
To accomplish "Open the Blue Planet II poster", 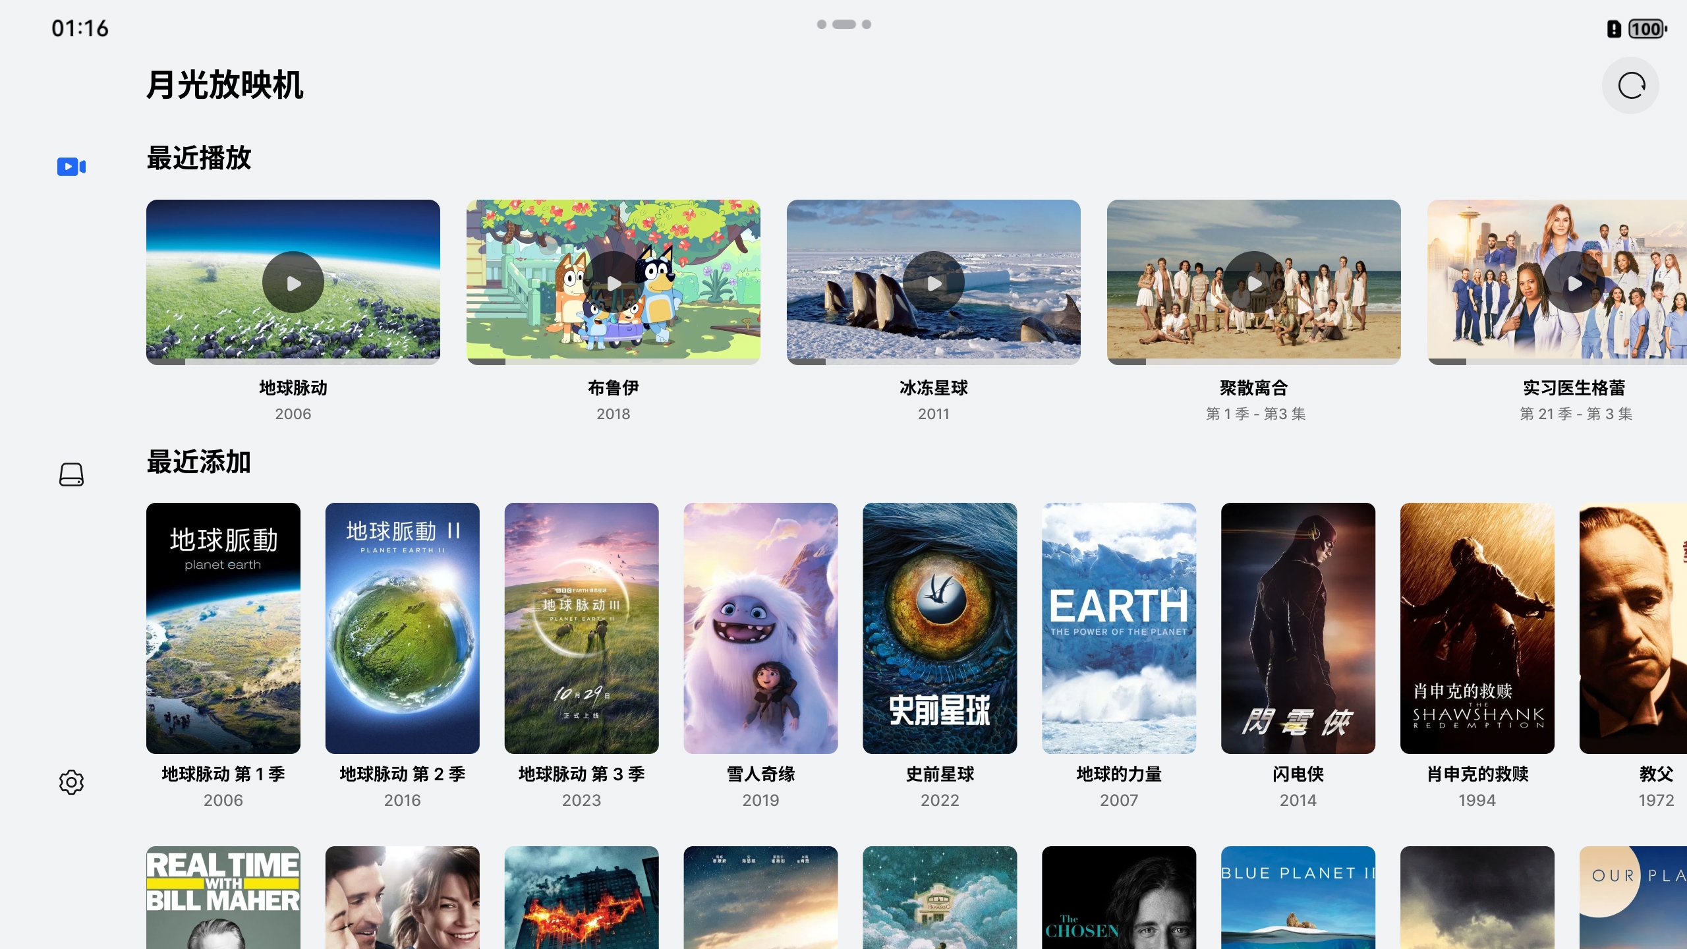I will (x=1298, y=898).
